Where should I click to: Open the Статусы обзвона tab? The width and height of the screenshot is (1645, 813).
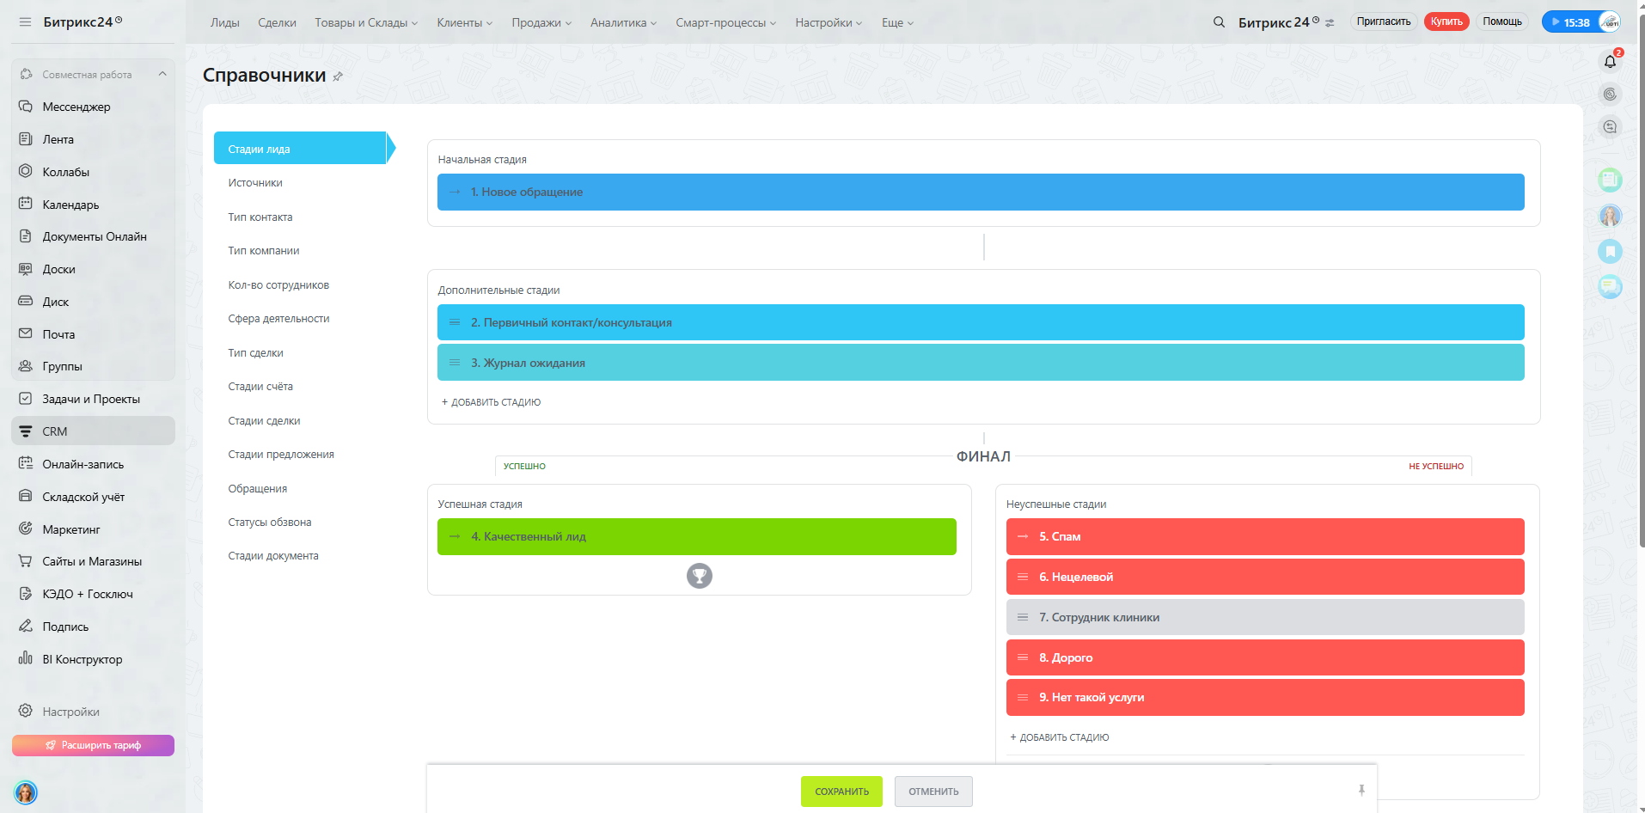270,523
